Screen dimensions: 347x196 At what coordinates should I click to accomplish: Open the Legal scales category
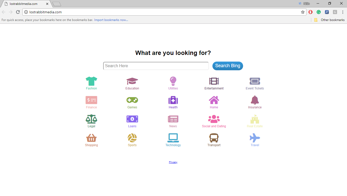pyautogui.click(x=91, y=118)
